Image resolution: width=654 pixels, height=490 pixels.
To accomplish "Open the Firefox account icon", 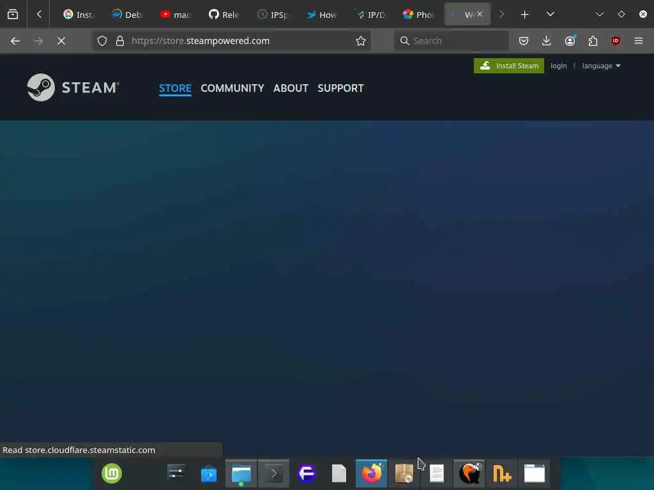I will (x=570, y=41).
